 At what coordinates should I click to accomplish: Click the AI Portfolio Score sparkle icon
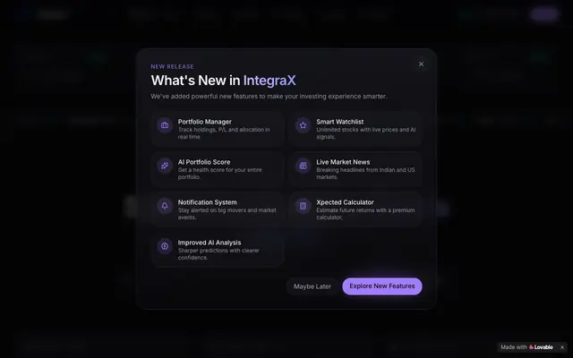(x=165, y=166)
